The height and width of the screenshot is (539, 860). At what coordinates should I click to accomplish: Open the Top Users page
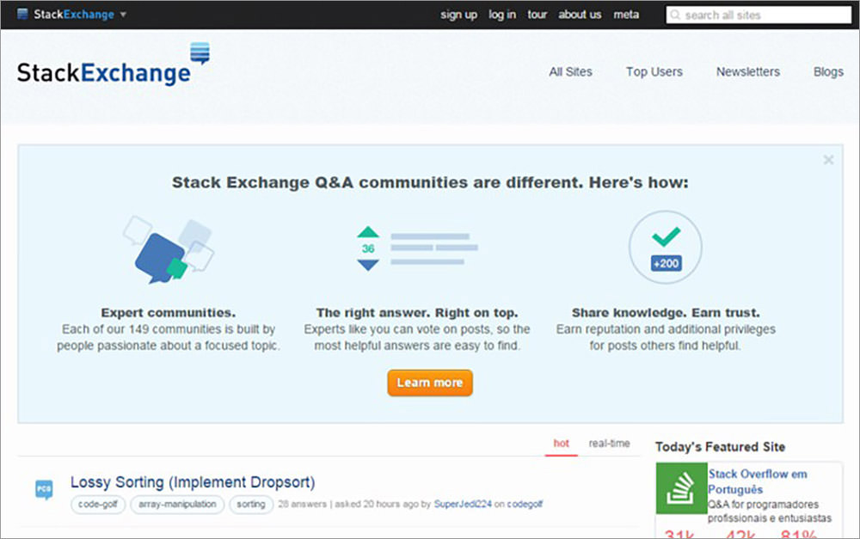point(654,72)
